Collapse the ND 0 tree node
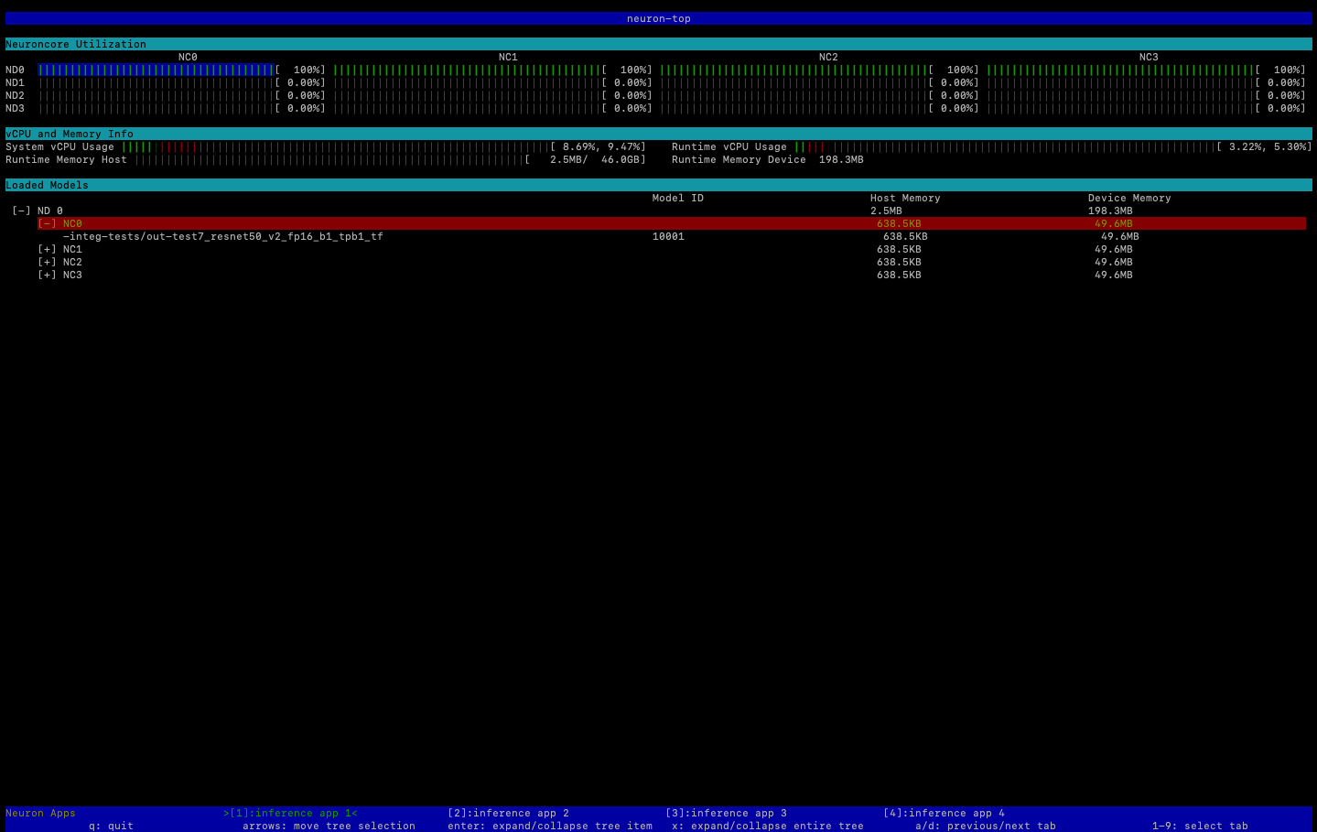Image resolution: width=1317 pixels, height=832 pixels. point(20,210)
